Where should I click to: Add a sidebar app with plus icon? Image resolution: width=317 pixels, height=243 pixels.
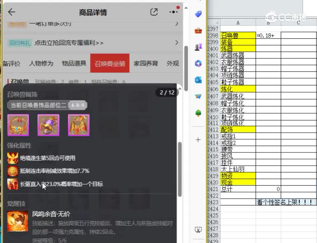198,140
